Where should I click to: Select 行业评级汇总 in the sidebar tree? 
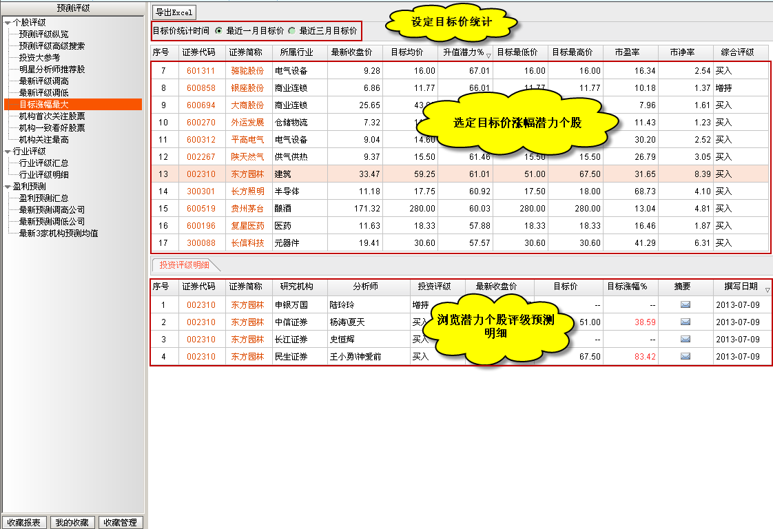click(x=43, y=163)
